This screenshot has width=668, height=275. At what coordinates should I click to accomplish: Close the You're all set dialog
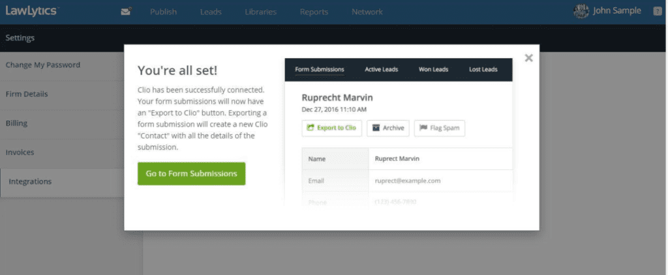tap(528, 58)
